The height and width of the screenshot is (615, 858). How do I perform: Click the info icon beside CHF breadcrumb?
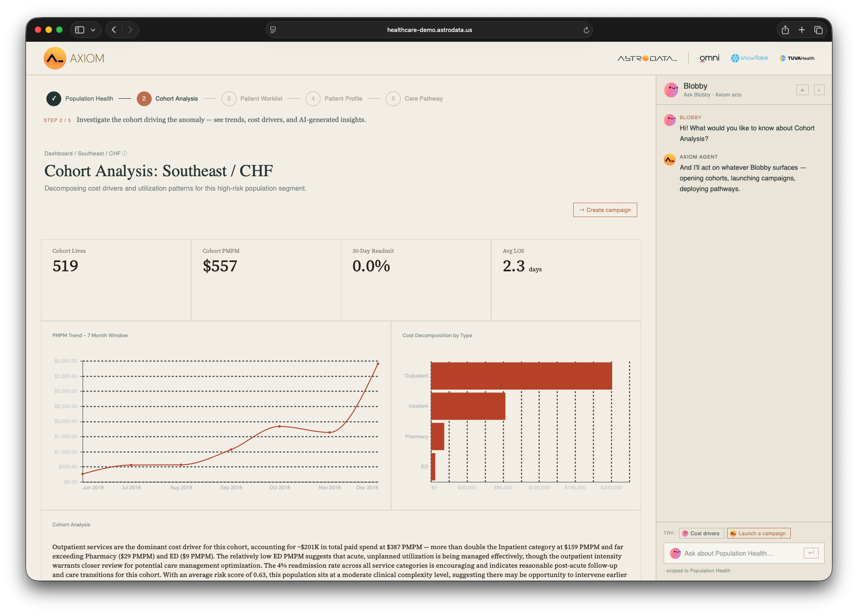124,154
